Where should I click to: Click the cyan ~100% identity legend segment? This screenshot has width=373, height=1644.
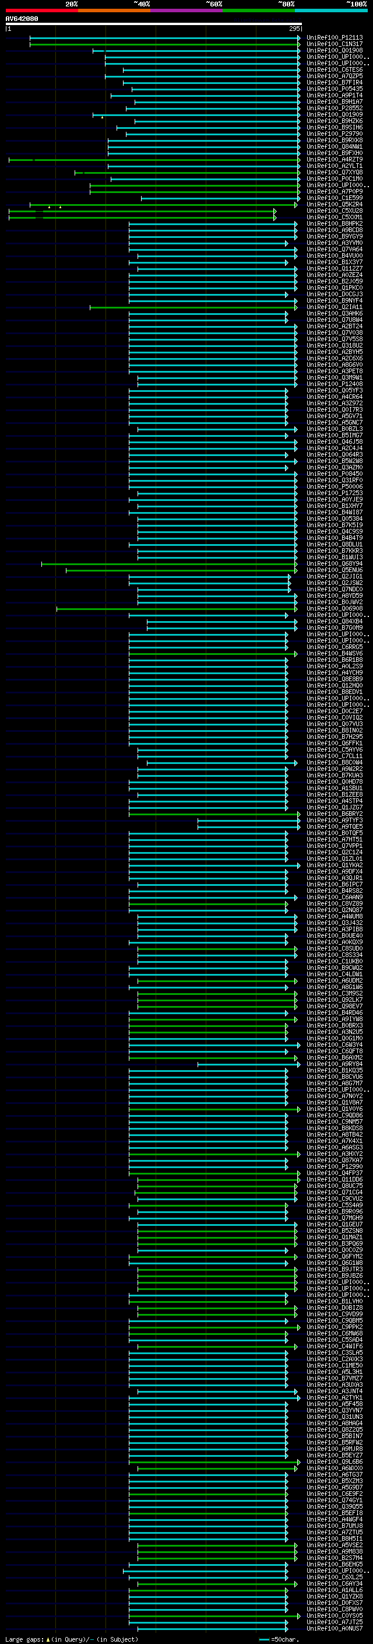332,11
